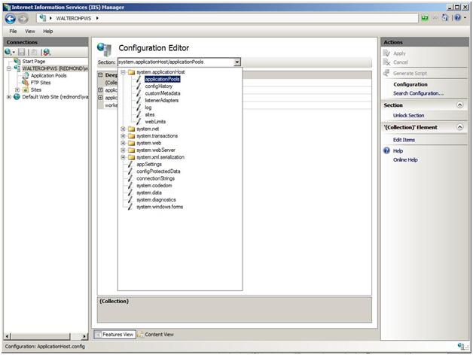Image resolution: width=473 pixels, height=355 pixels.
Task: Select system.codedom in section tree
Action: pos(154,185)
